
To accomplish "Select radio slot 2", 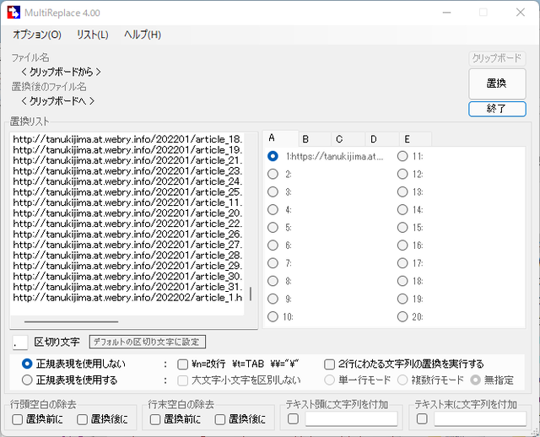I will point(273,175).
